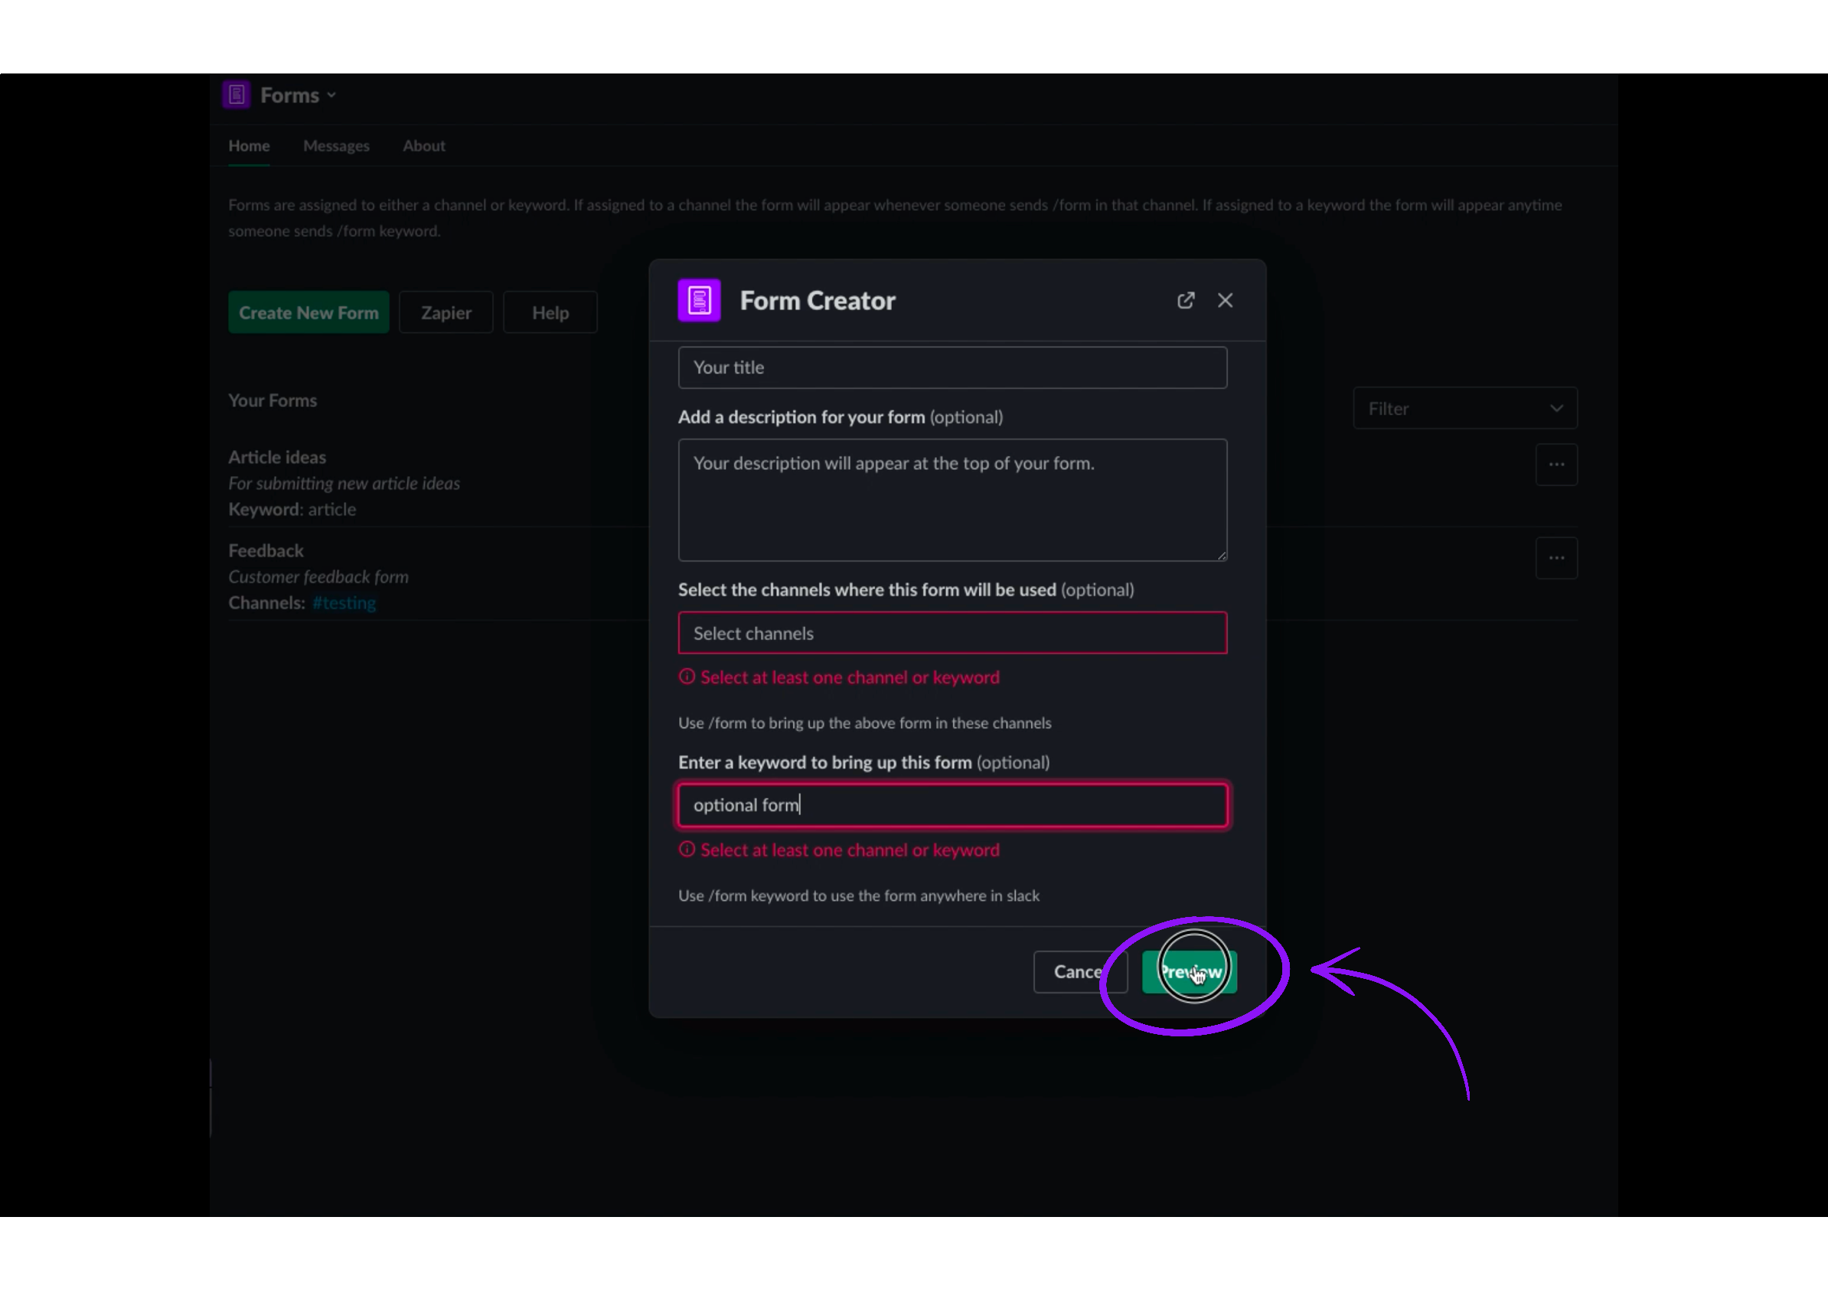The height and width of the screenshot is (1292, 1828).
Task: Select the Home tab
Action: (x=249, y=145)
